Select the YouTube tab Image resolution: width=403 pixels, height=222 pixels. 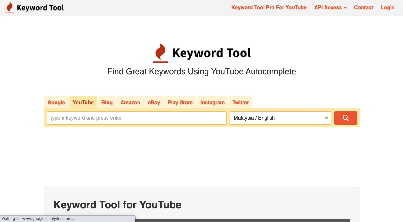click(x=83, y=102)
